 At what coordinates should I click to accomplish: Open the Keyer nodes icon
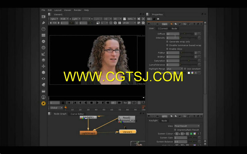44,54
